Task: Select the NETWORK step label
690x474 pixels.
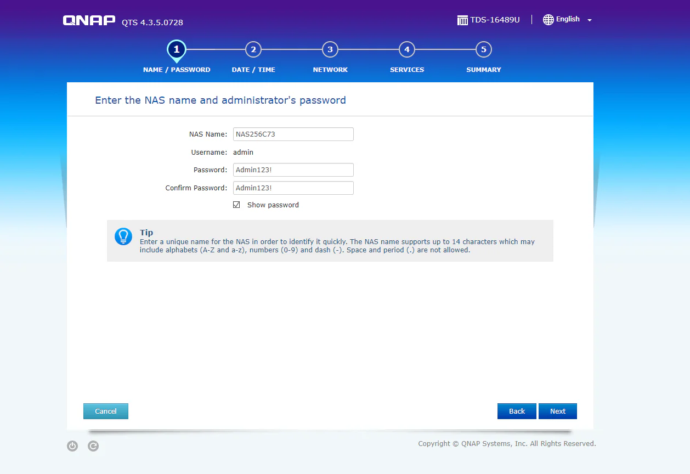Action: [x=330, y=70]
